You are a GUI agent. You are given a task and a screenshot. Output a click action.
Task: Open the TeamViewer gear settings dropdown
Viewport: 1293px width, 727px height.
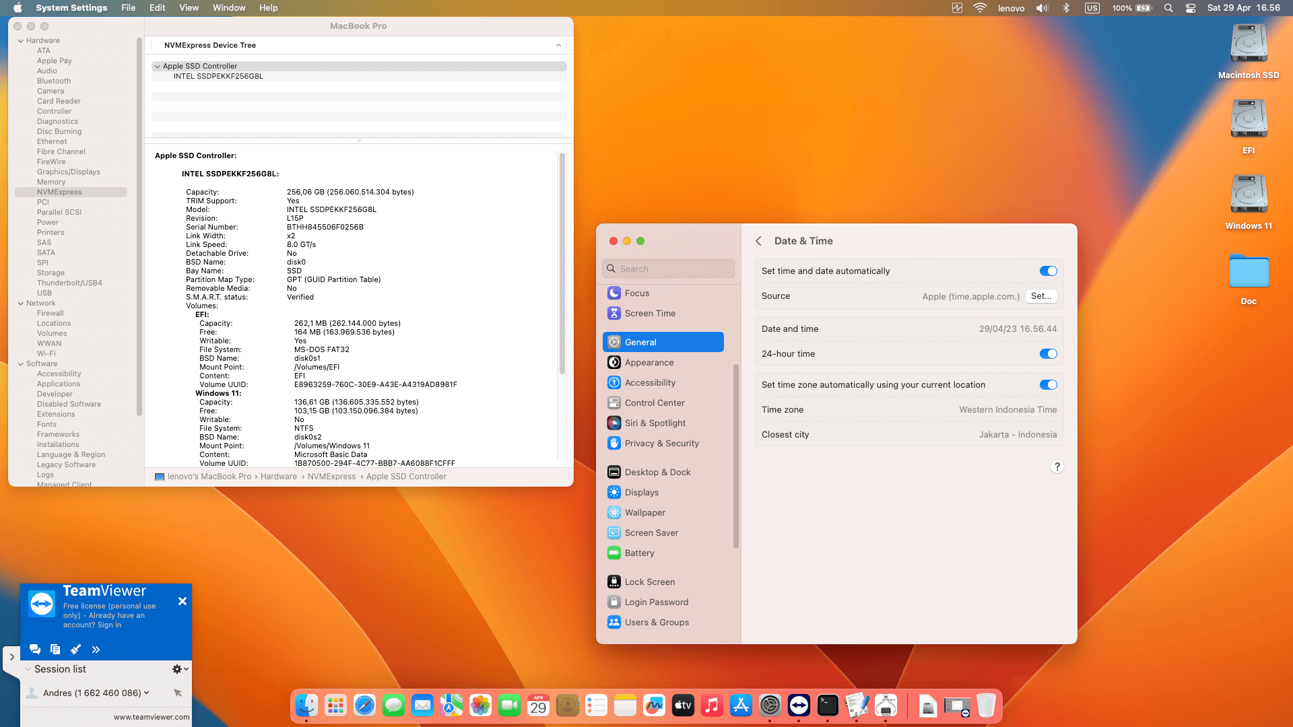point(180,669)
